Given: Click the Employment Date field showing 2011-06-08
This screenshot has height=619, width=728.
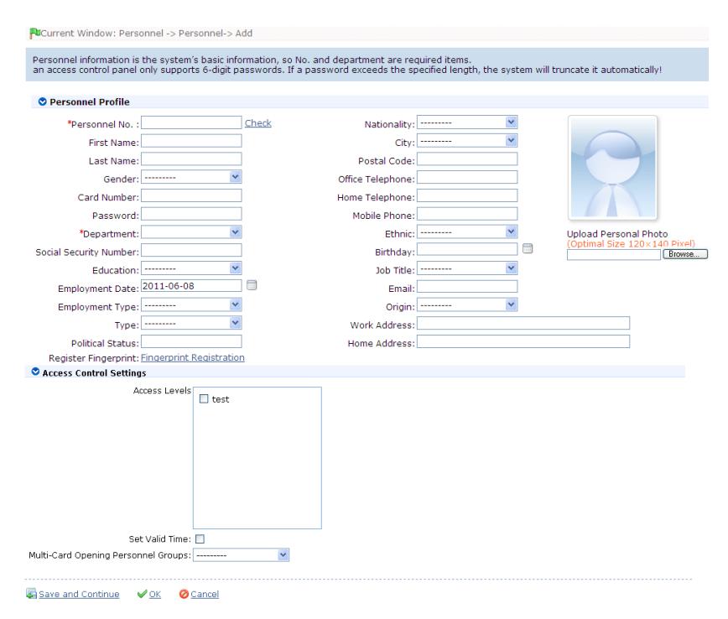Looking at the screenshot, I should pyautogui.click(x=191, y=285).
